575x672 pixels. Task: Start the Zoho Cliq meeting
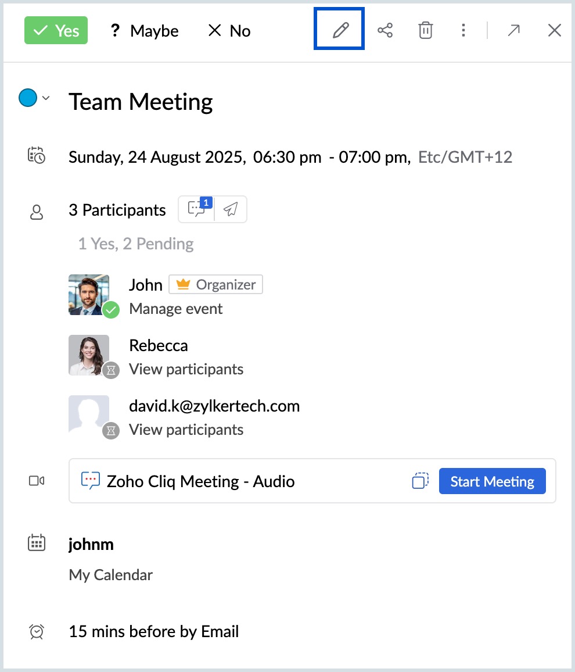coord(492,481)
